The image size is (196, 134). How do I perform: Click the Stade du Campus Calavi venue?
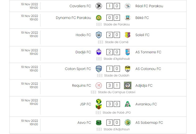point(116,92)
